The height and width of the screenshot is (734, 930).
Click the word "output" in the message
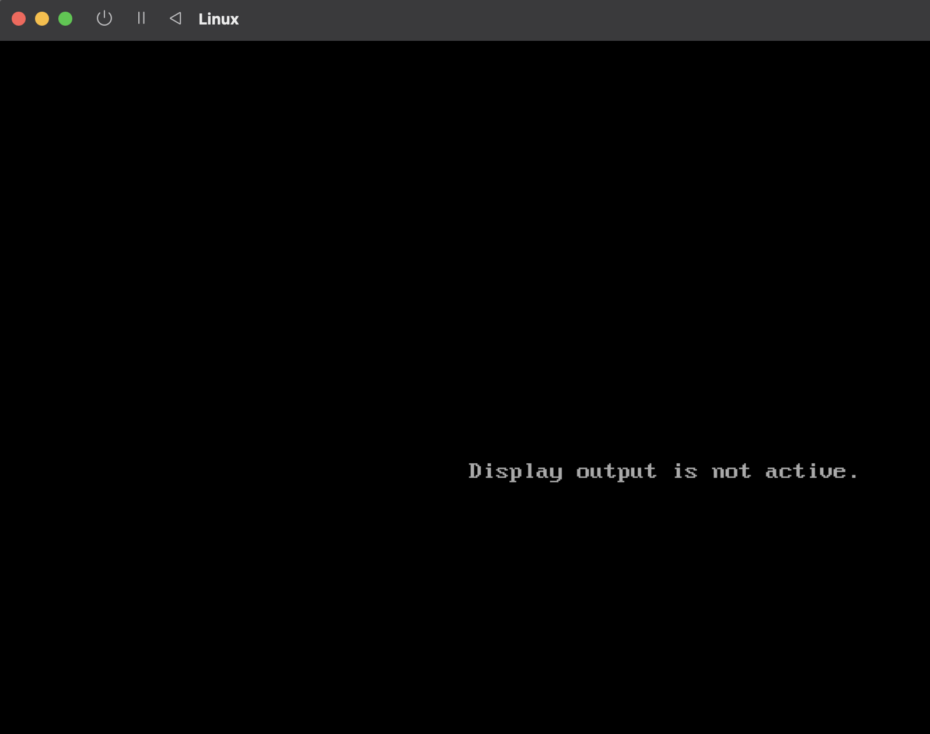[616, 471]
